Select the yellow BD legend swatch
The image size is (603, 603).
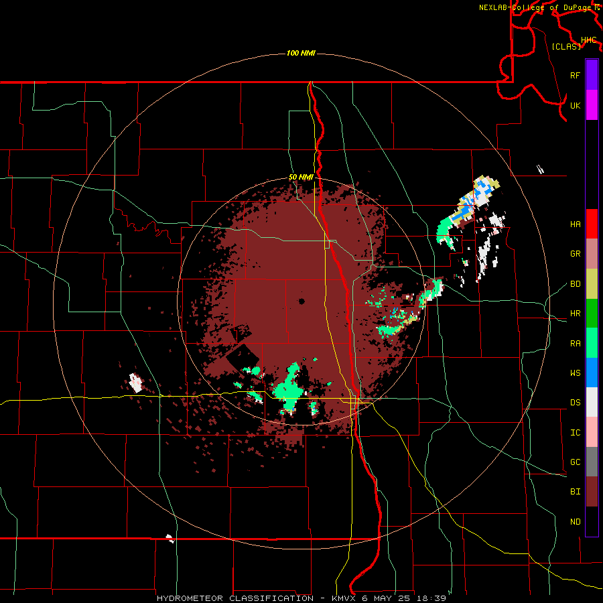[x=592, y=284]
